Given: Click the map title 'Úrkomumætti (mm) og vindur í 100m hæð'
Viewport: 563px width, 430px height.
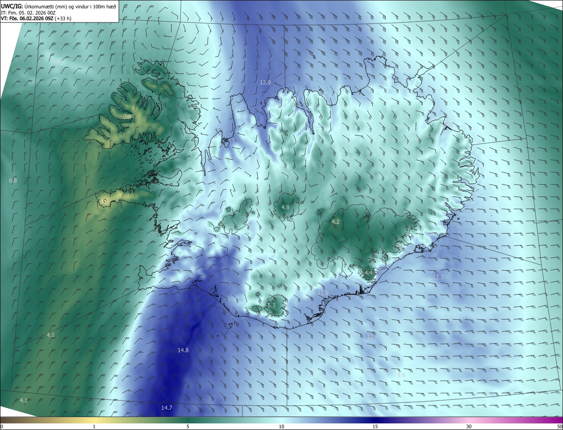Looking at the screenshot, I should point(70,6).
